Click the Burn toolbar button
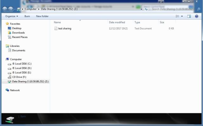Screen dimensions: 203x126 pyautogui.click(x=27, y=16)
